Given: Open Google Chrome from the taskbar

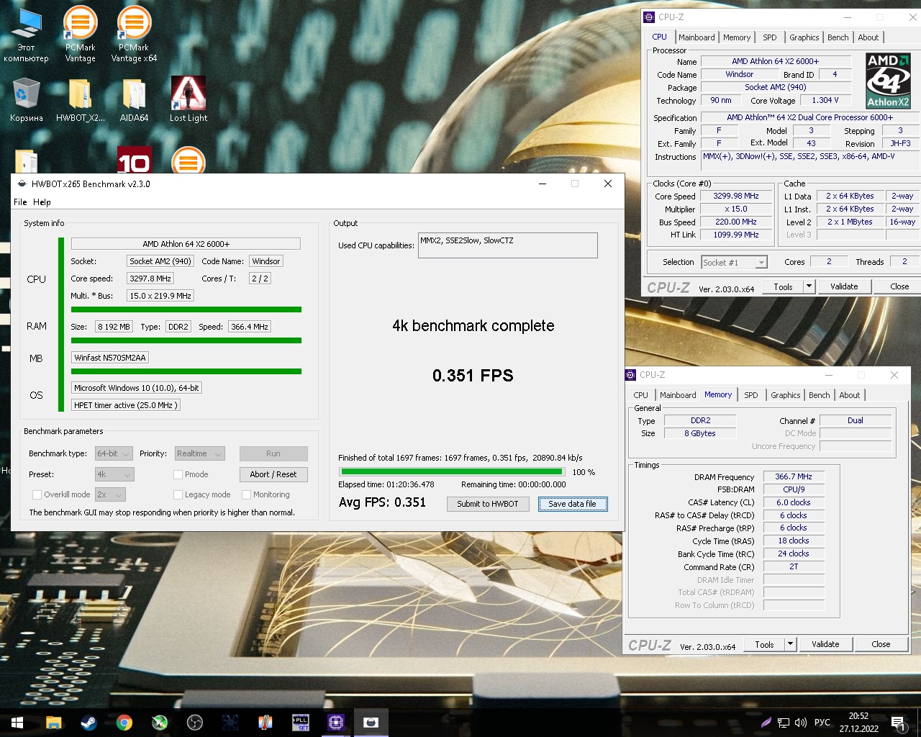Looking at the screenshot, I should coord(124,723).
